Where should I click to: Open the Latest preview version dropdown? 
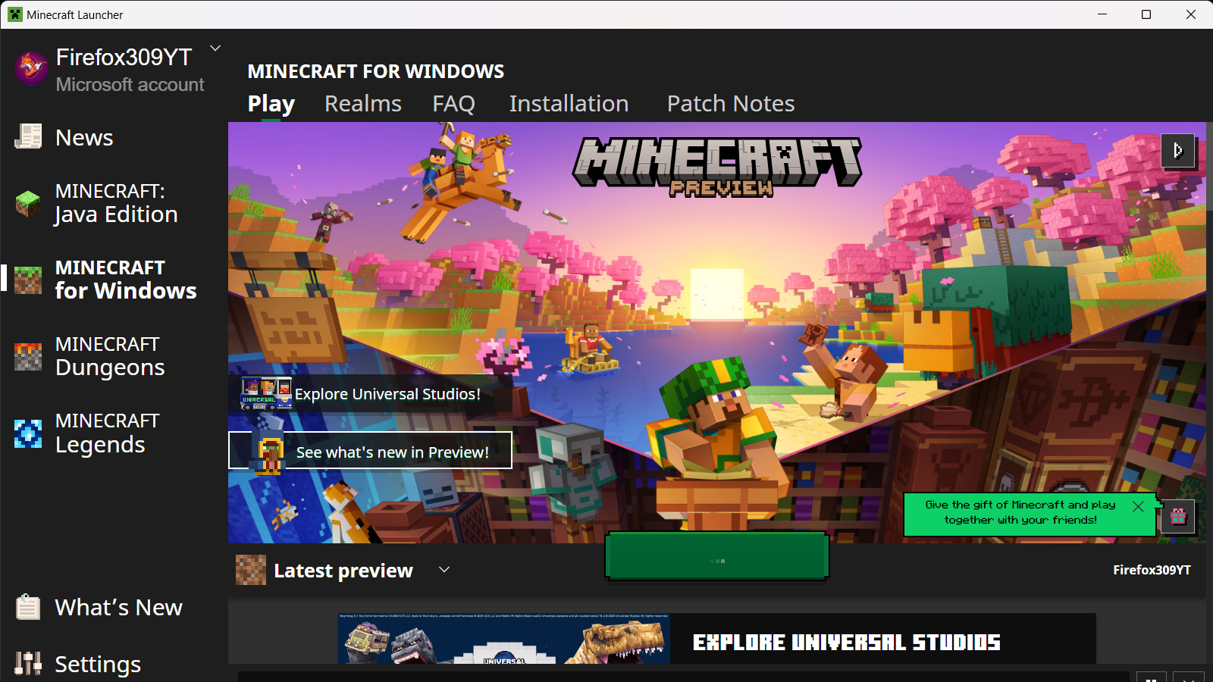[x=444, y=570]
